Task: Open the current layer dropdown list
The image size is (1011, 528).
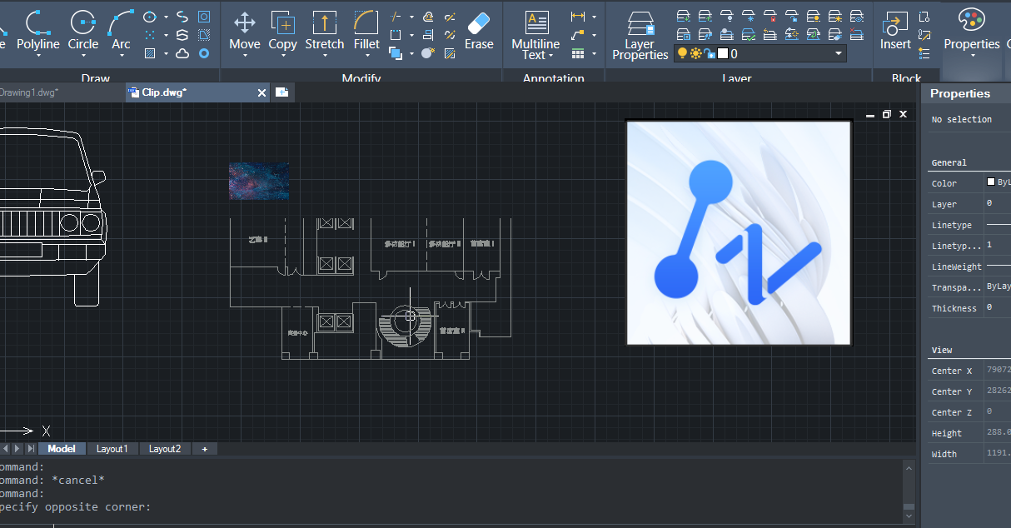Action: click(x=839, y=54)
